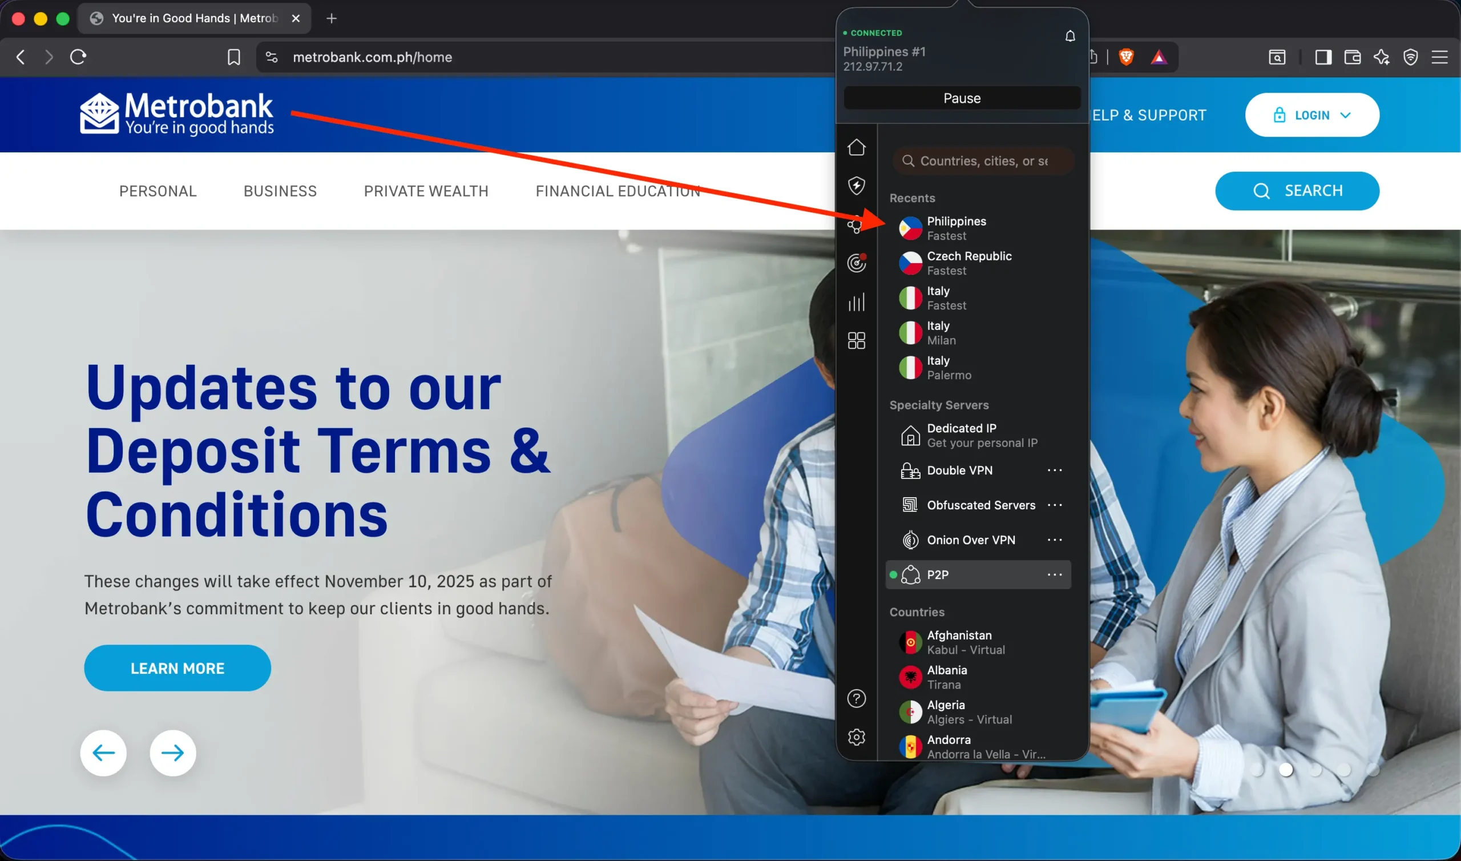1461x861 pixels.
Task: Switch to FINANCIAL EDUCATION section
Action: tap(618, 191)
